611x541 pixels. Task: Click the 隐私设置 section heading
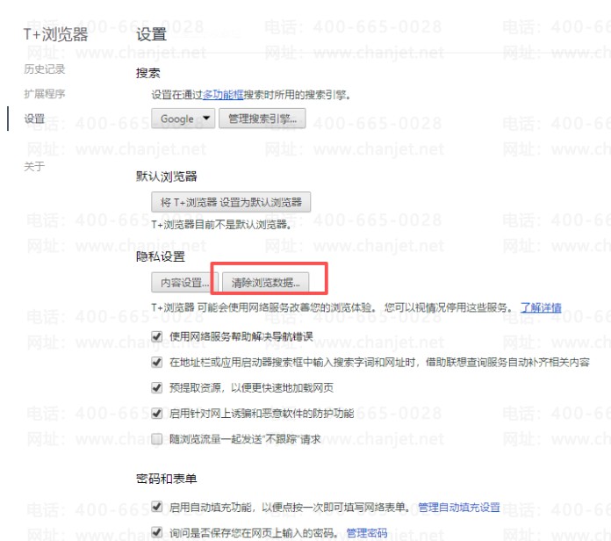coord(160,256)
